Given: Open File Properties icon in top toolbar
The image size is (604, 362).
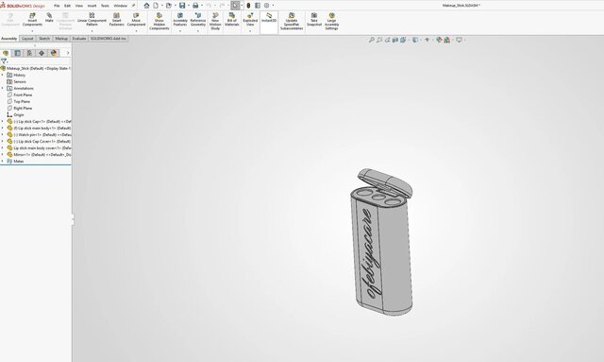Looking at the screenshot, I should [258, 6].
